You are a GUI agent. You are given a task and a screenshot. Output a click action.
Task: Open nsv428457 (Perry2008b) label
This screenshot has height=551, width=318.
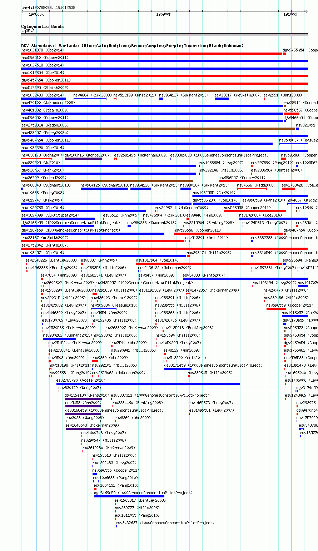[x=45, y=133]
